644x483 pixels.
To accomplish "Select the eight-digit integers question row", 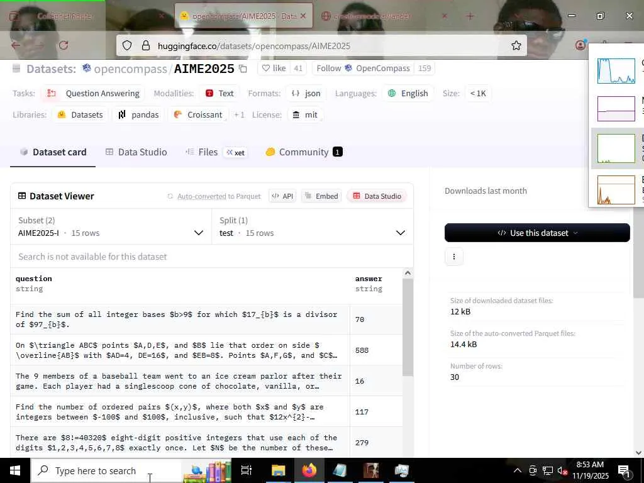I will point(206,442).
